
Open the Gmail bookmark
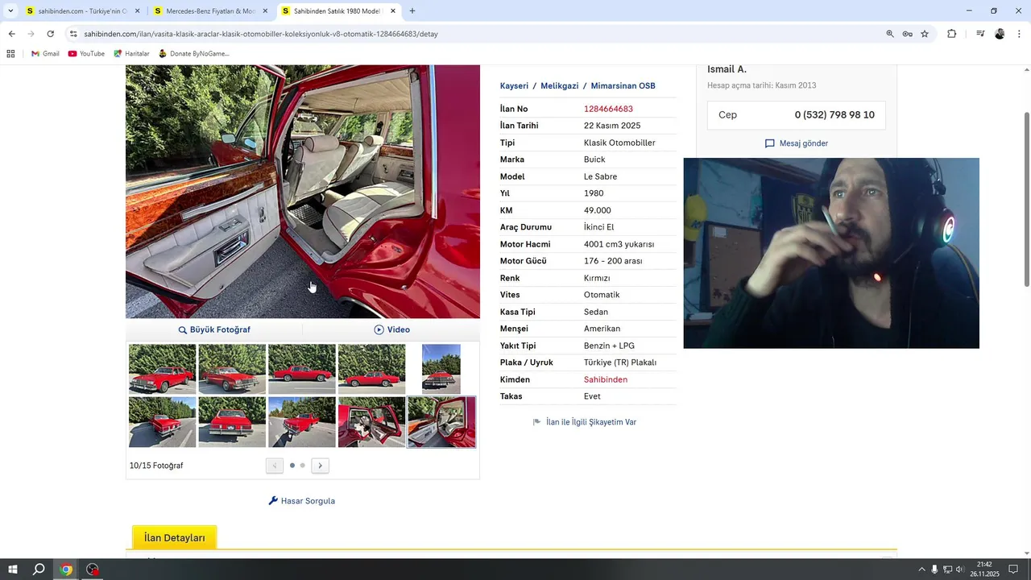45,54
